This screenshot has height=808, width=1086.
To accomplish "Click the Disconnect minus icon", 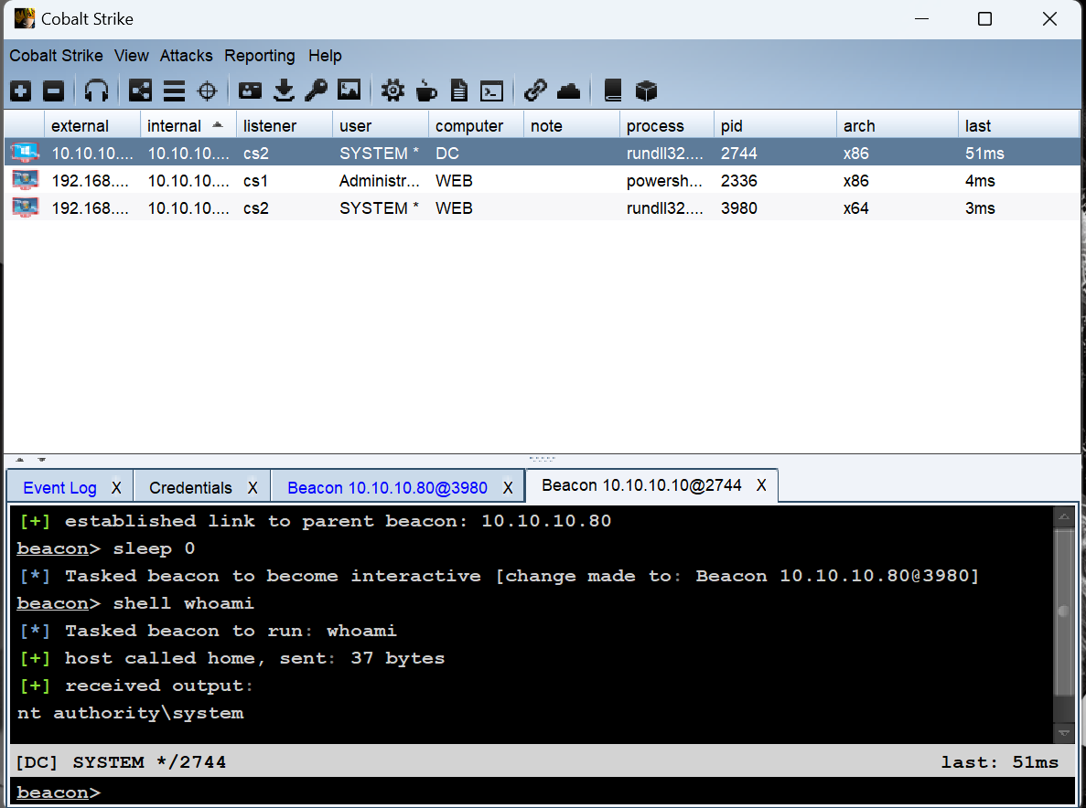I will tap(53, 90).
